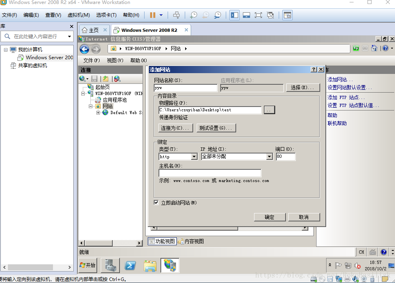
Task: Open VMware 虚拟机(M) menu
Action: tap(78, 15)
